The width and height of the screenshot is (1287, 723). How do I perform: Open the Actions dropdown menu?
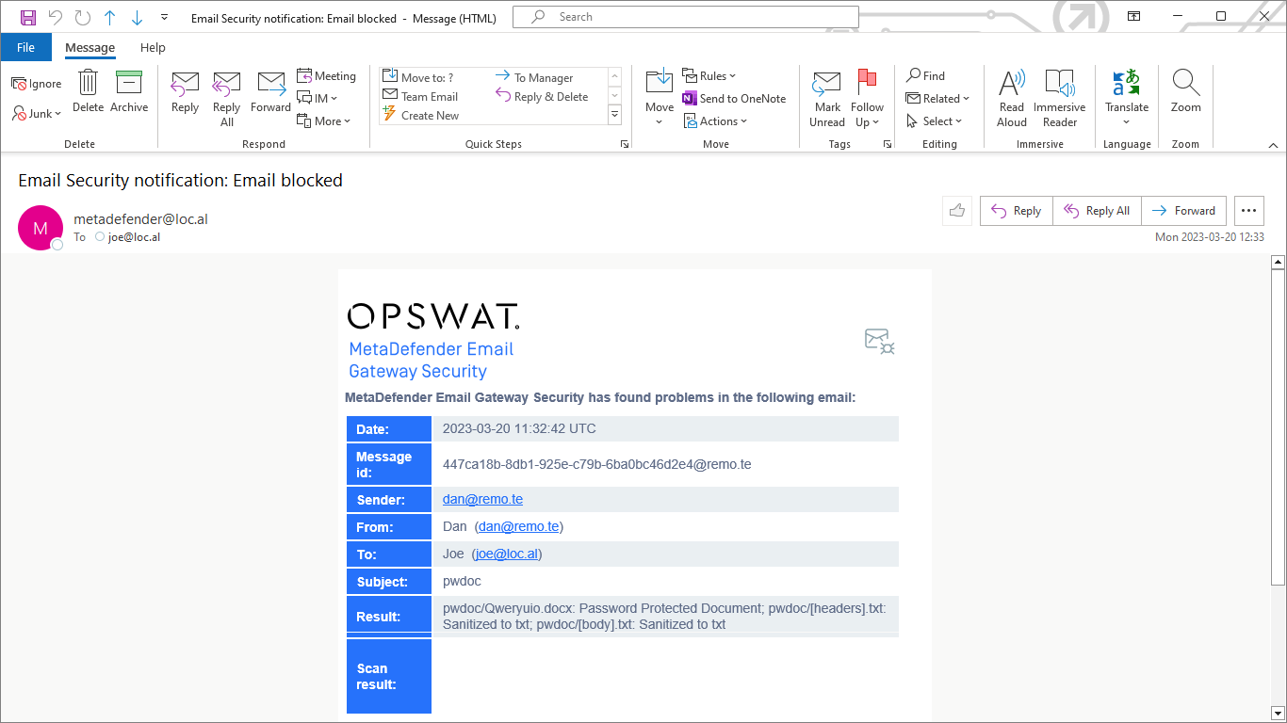coord(714,120)
